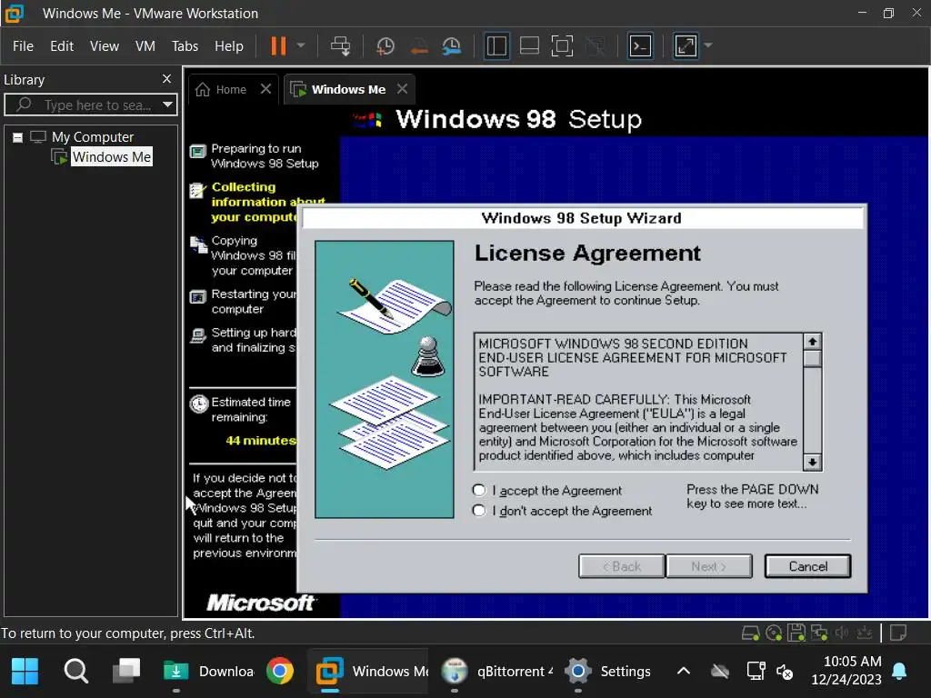Image resolution: width=931 pixels, height=698 pixels.
Task: Open Task View on the taskbar
Action: click(126, 672)
